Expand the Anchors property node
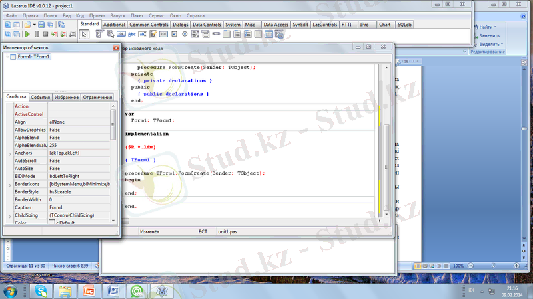533x299 pixels. pos(9,153)
